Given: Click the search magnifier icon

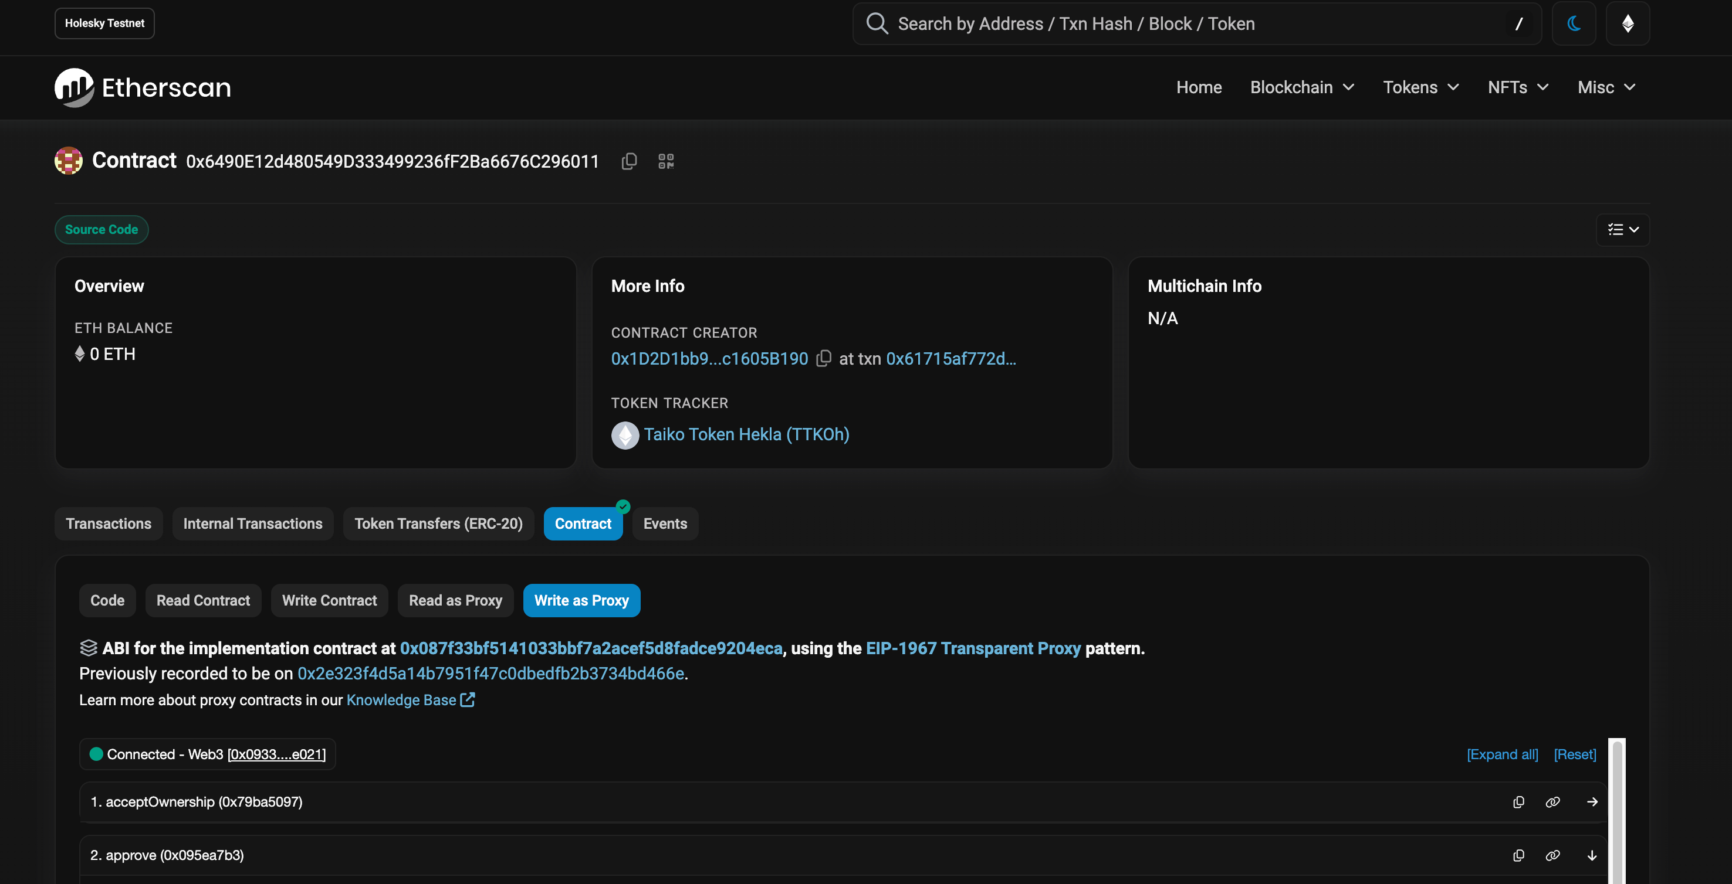Looking at the screenshot, I should 877,23.
